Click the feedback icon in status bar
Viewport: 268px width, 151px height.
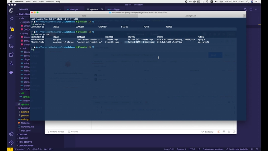(252, 149)
